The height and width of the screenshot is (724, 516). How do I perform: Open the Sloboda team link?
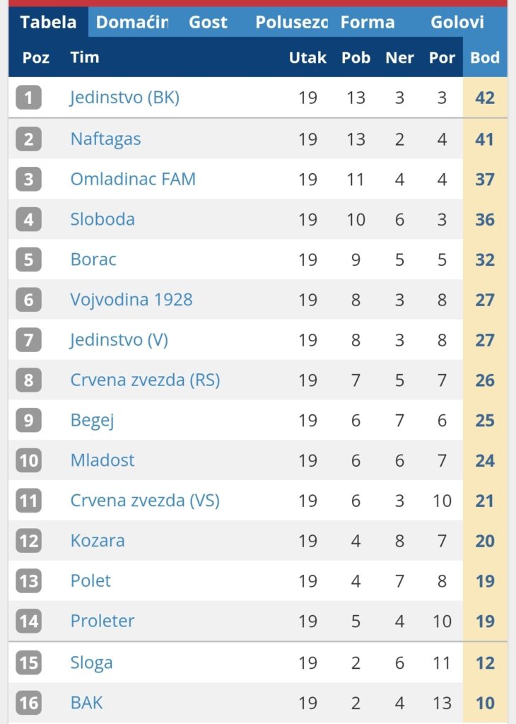[x=102, y=219]
